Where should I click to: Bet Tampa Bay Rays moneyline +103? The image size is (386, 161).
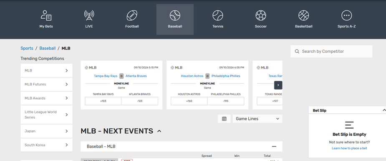103,101
